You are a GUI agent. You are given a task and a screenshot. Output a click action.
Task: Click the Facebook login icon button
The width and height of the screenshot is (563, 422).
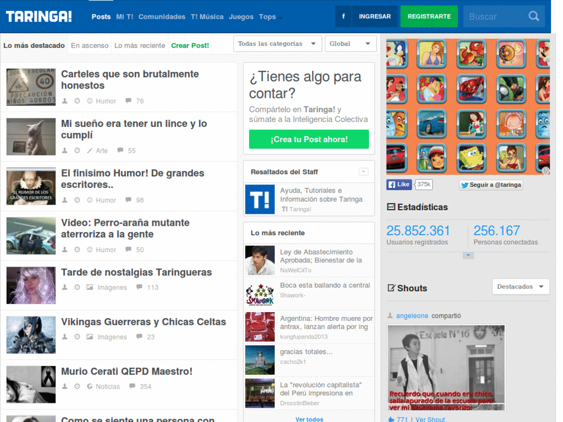tap(344, 16)
